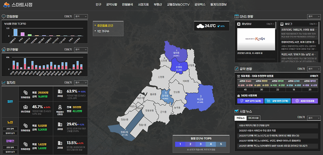
Task: Click the 블로그 blog icon
Action: (x=282, y=24)
